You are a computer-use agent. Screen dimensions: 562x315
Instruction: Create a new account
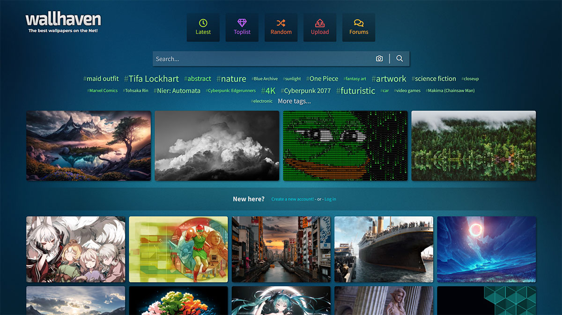(293, 199)
